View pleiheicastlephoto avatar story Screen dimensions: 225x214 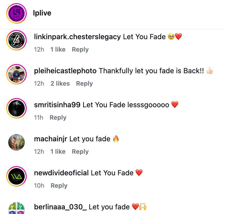tap(16, 74)
